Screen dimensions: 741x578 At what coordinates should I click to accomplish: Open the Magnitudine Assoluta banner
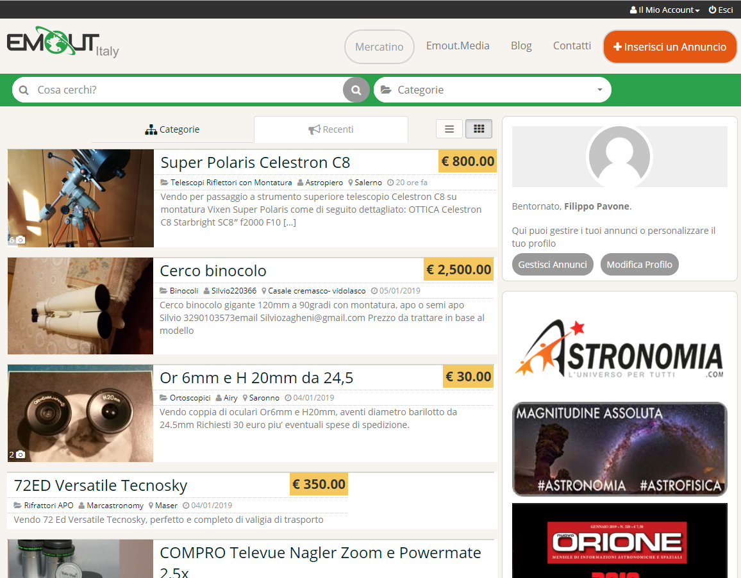pos(620,449)
